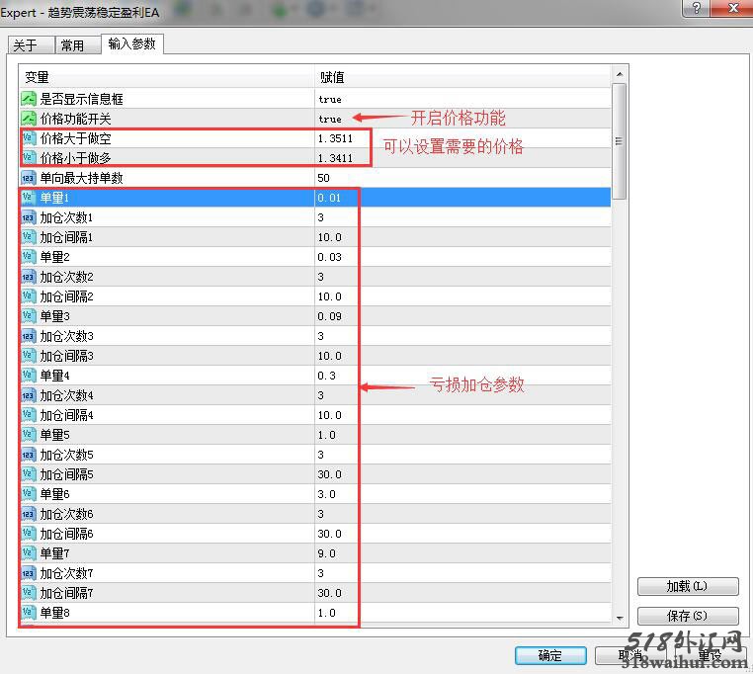Click the value 1.3511
The width and height of the screenshot is (753, 674).
pyautogui.click(x=335, y=138)
